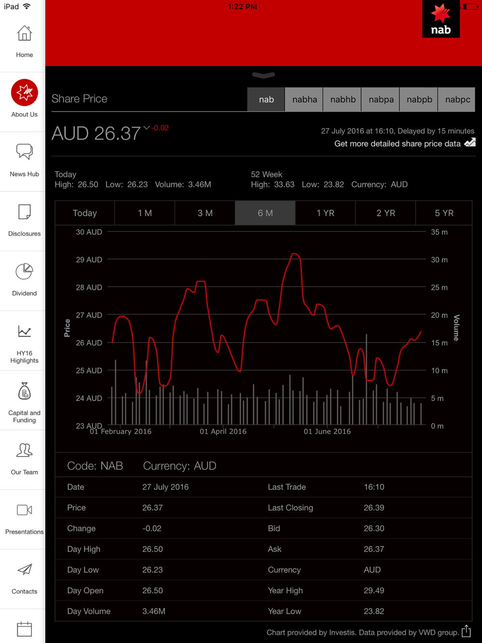Switch the chart to the Today range

click(x=85, y=213)
